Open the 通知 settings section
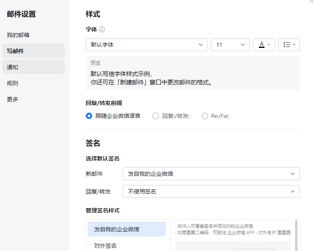 (x=33, y=67)
